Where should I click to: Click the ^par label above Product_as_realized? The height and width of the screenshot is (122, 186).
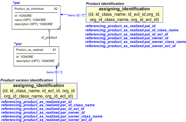(18, 44)
